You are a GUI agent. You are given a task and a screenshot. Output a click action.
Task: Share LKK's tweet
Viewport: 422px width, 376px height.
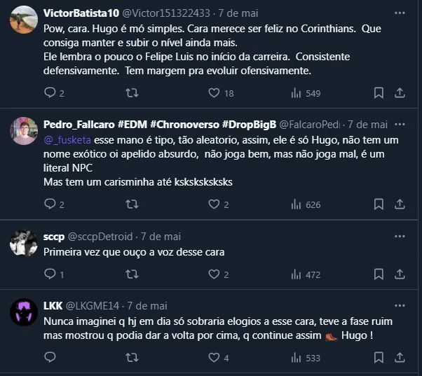tap(400, 358)
